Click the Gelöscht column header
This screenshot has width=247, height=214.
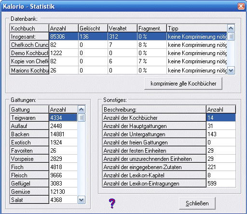[93, 29]
